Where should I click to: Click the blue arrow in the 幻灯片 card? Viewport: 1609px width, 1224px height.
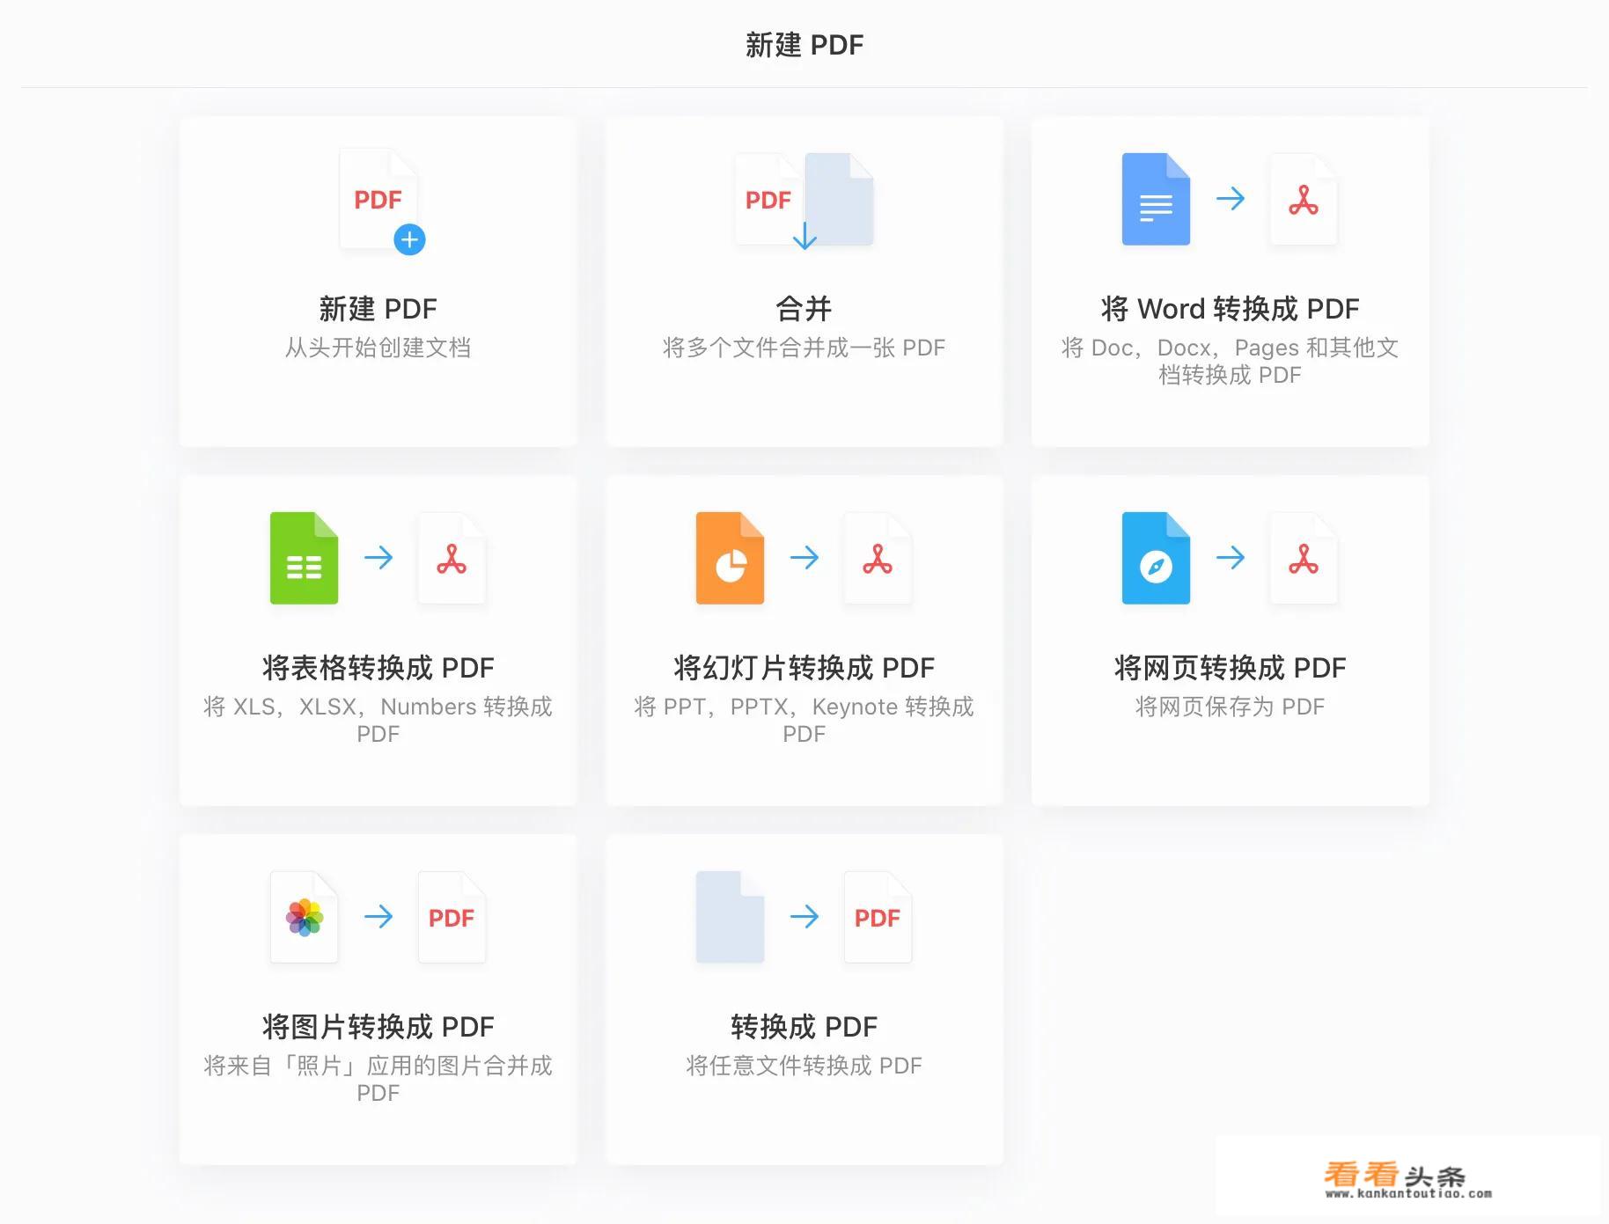click(804, 557)
